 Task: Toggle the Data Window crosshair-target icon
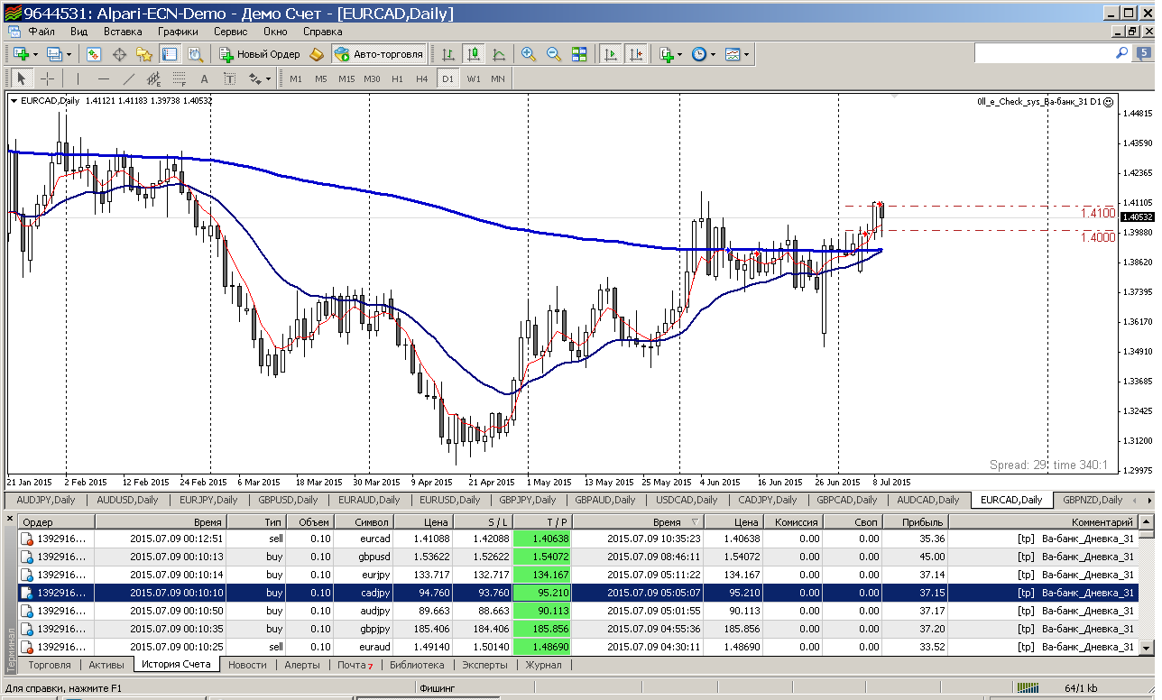pos(119,54)
